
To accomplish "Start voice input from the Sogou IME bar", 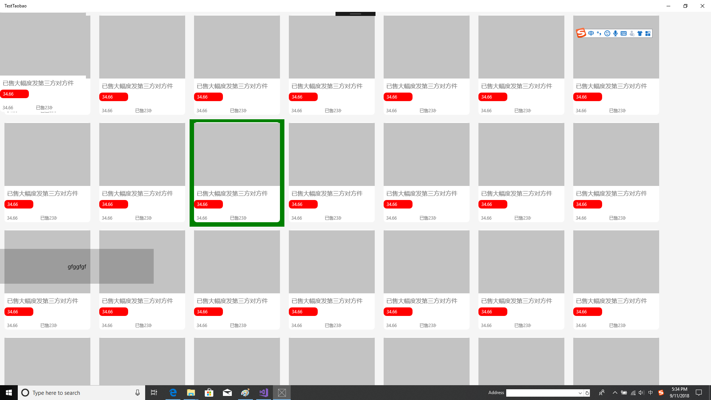I will (615, 33).
